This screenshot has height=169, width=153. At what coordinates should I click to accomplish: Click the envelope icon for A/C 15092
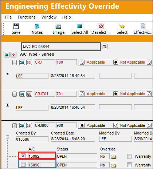click(114, 157)
